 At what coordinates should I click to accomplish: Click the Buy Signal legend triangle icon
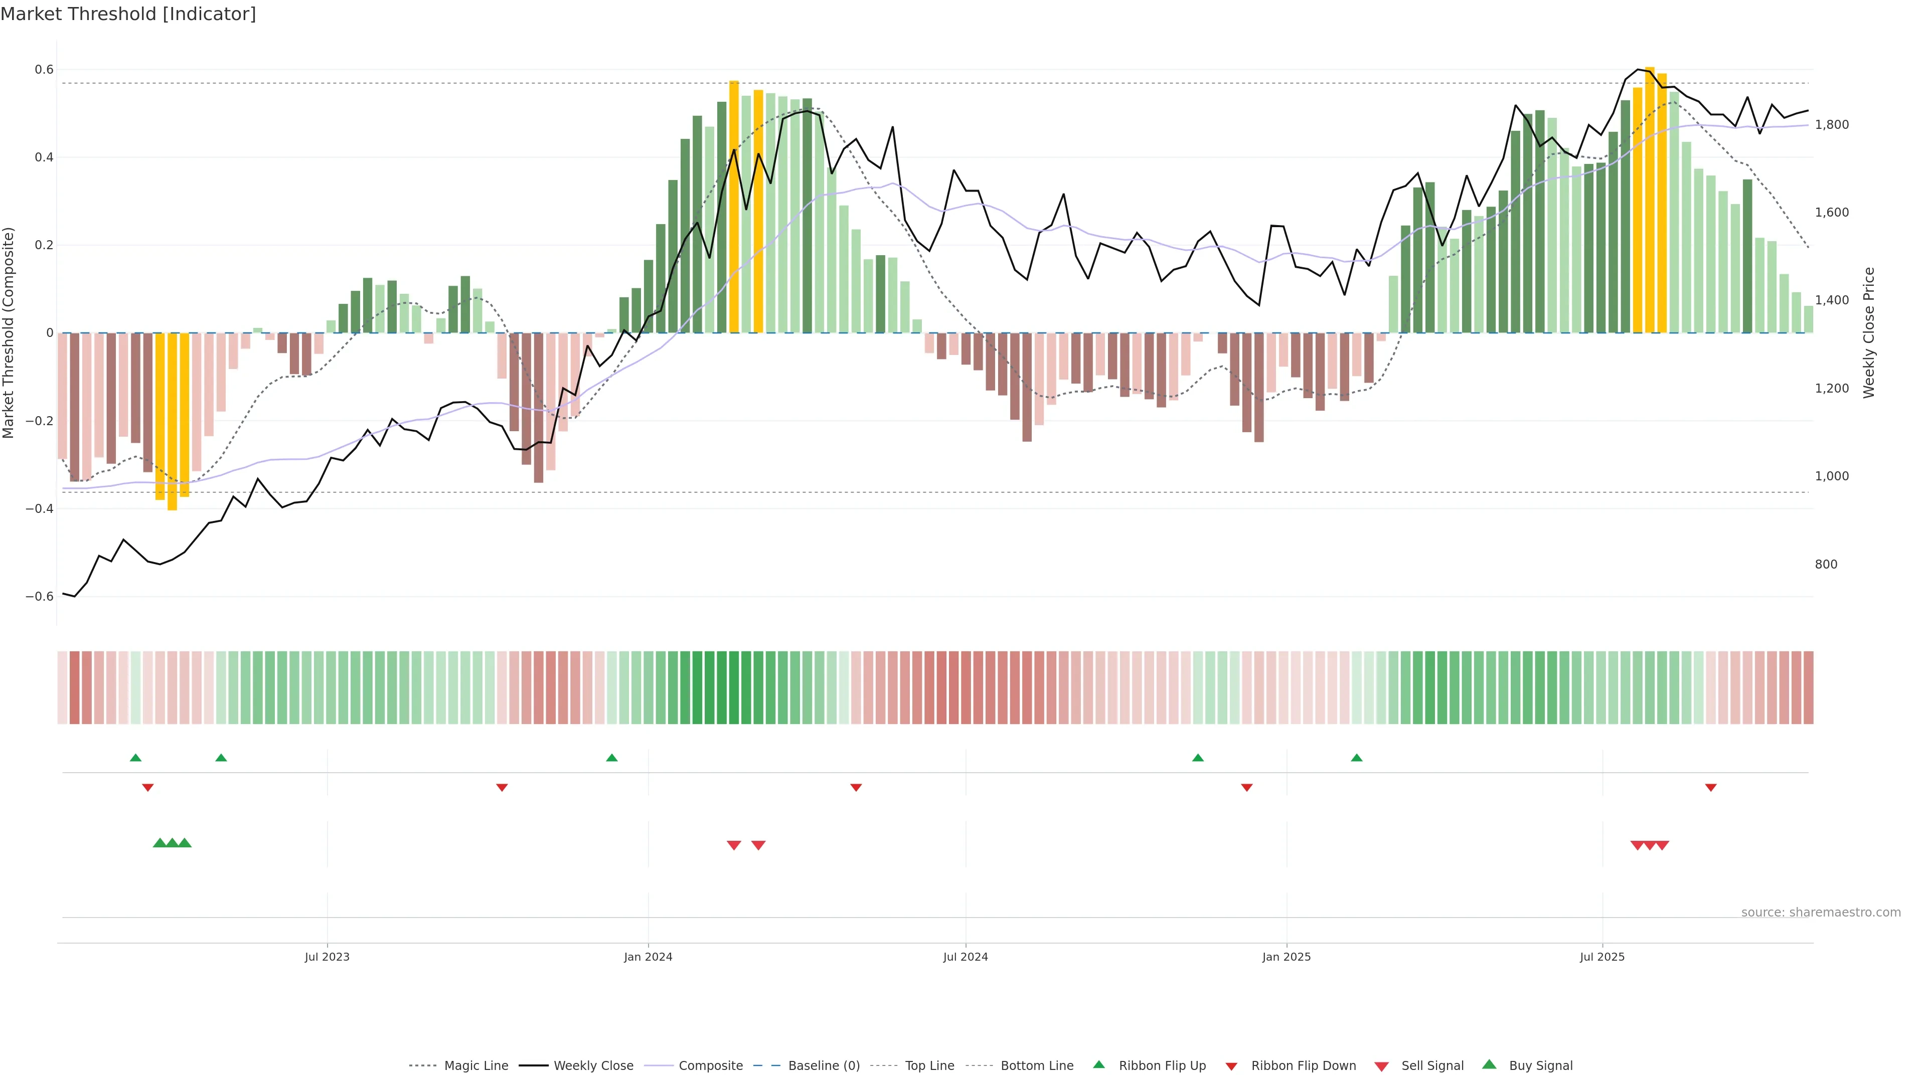tap(1489, 1065)
